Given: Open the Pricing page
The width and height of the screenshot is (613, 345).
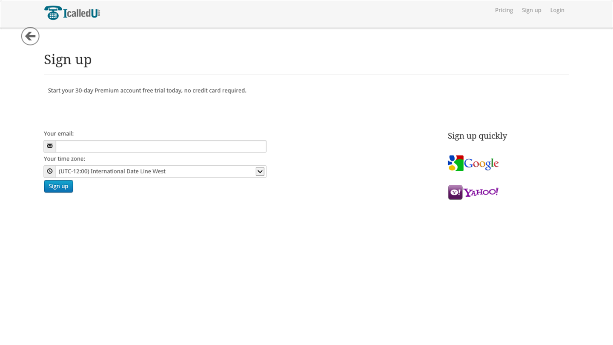Looking at the screenshot, I should point(504,10).
